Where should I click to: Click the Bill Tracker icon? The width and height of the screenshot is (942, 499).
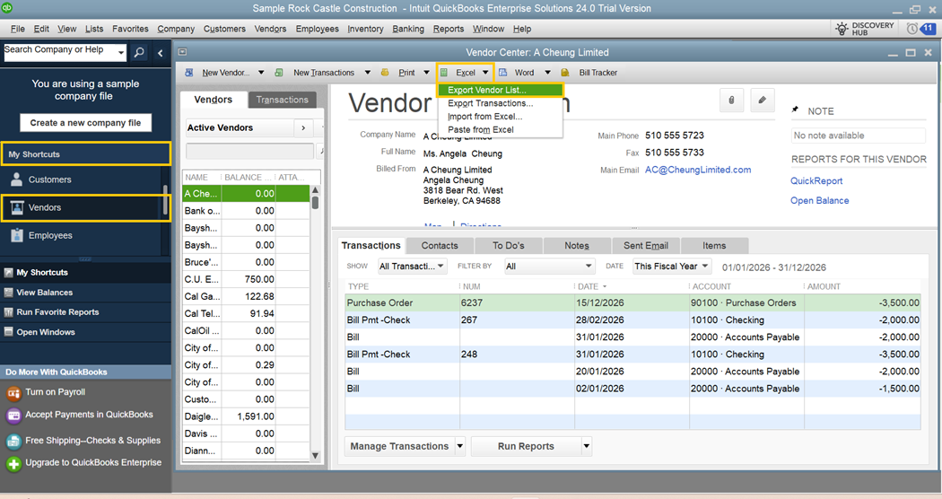coord(564,73)
